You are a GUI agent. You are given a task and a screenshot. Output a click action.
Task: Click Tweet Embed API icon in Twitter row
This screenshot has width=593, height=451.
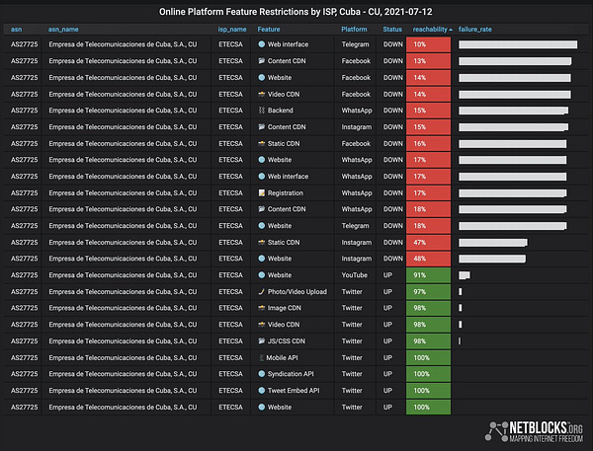(x=261, y=391)
